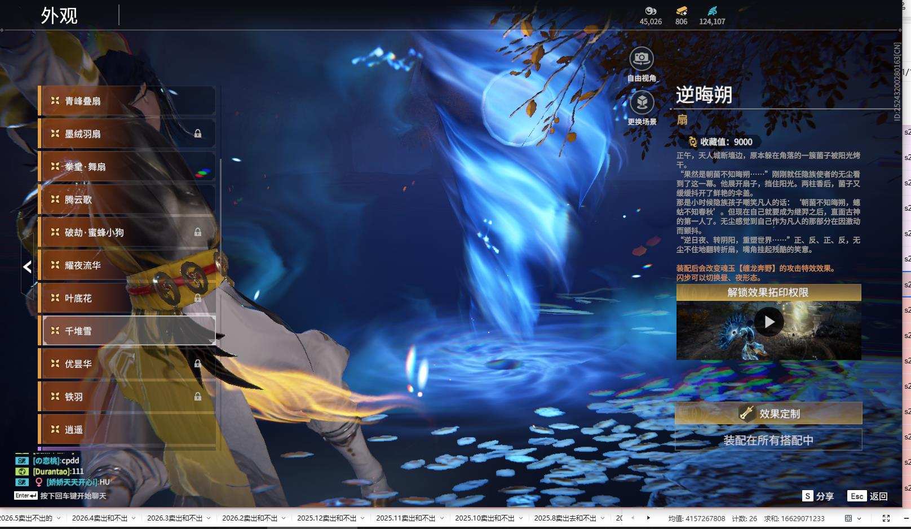Click the lock icon on 墨绒羽扇
Image resolution: width=911 pixels, height=529 pixels.
[198, 134]
